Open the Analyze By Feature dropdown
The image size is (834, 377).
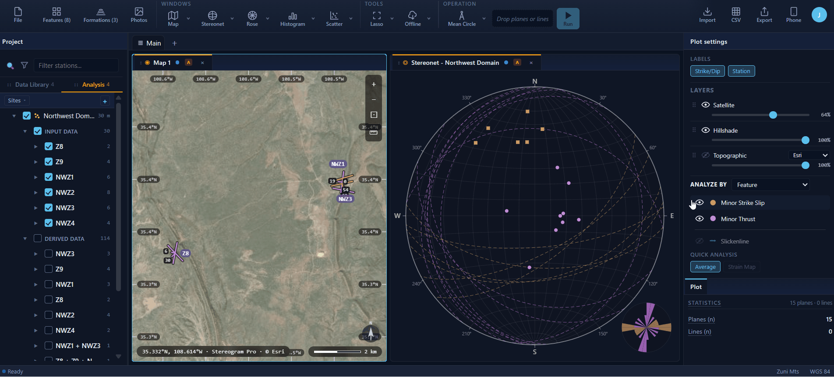(x=771, y=185)
